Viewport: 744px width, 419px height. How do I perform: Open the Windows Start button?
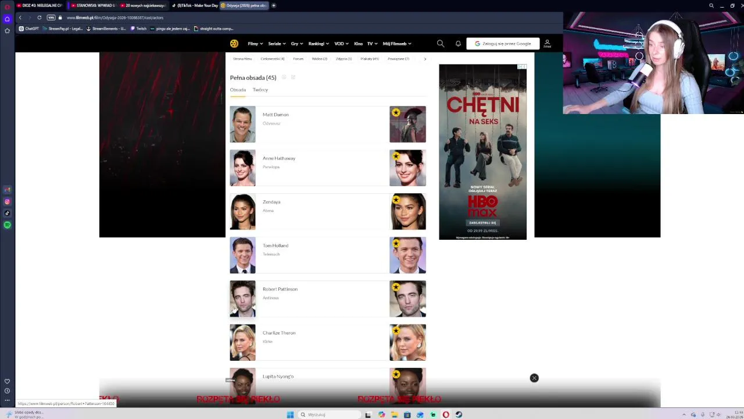(290, 414)
